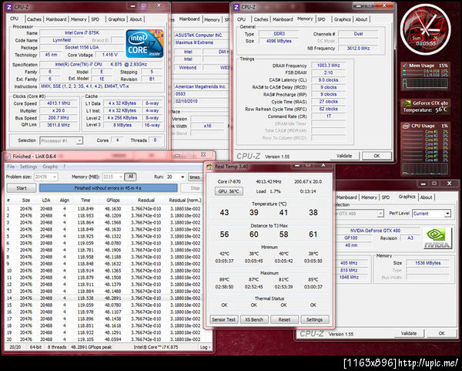Click the CPU-Z icon in Memory window title bar
This screenshot has height=371, width=462.
[x=236, y=7]
